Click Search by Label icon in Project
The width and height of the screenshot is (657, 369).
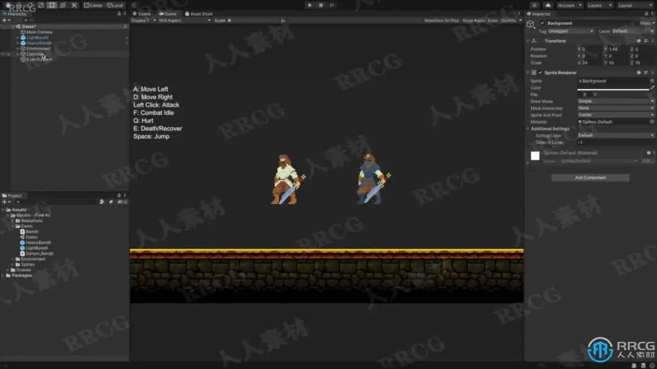tap(111, 202)
